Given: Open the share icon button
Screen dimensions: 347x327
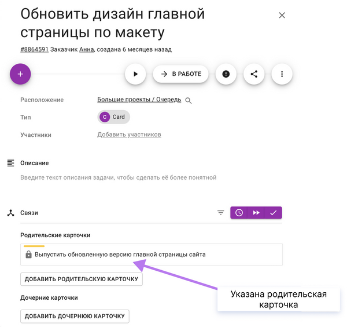Looking at the screenshot, I should click(254, 74).
